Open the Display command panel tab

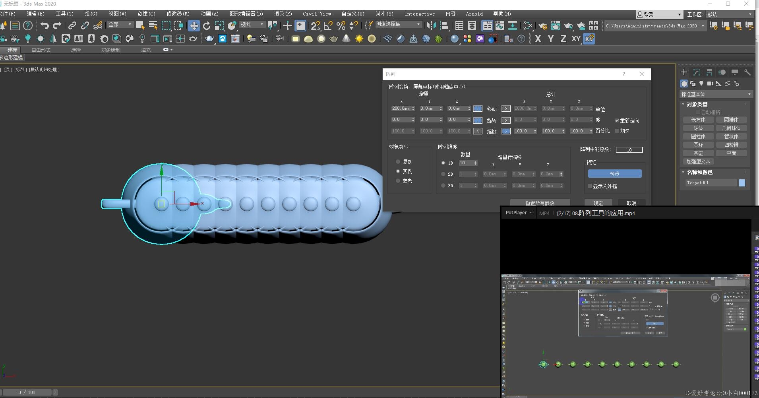pos(735,72)
